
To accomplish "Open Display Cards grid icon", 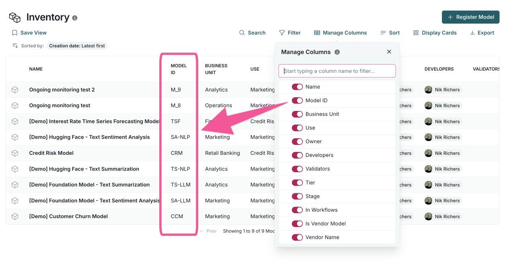I will click(x=416, y=33).
